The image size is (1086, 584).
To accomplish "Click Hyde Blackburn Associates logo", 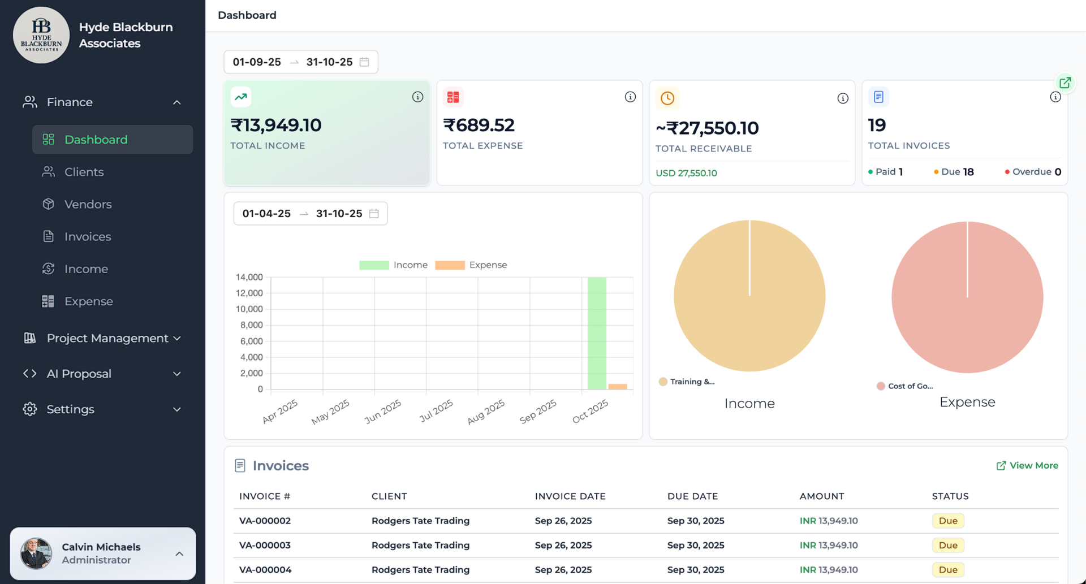I will pyautogui.click(x=41, y=35).
